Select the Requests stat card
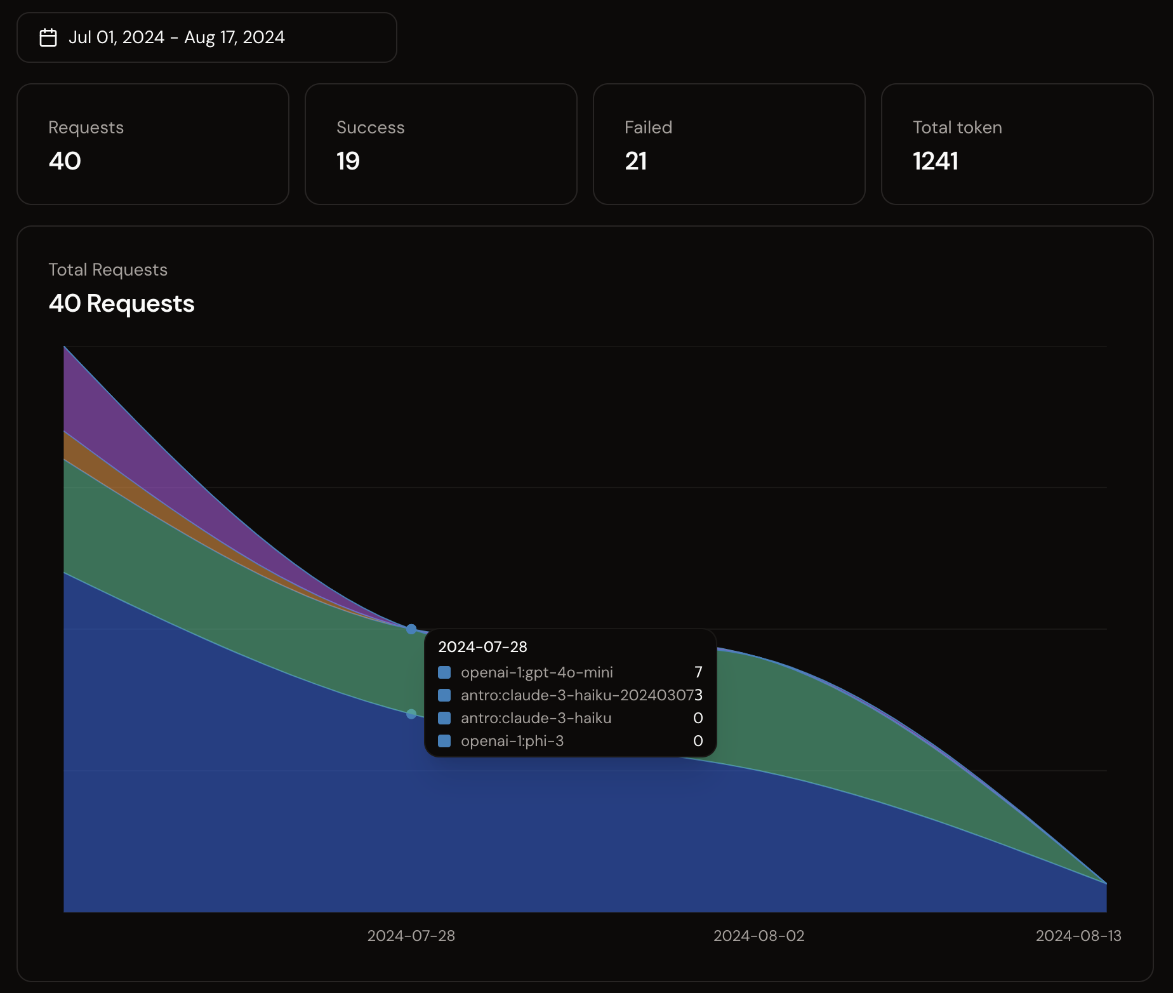The width and height of the screenshot is (1173, 993). coord(152,144)
